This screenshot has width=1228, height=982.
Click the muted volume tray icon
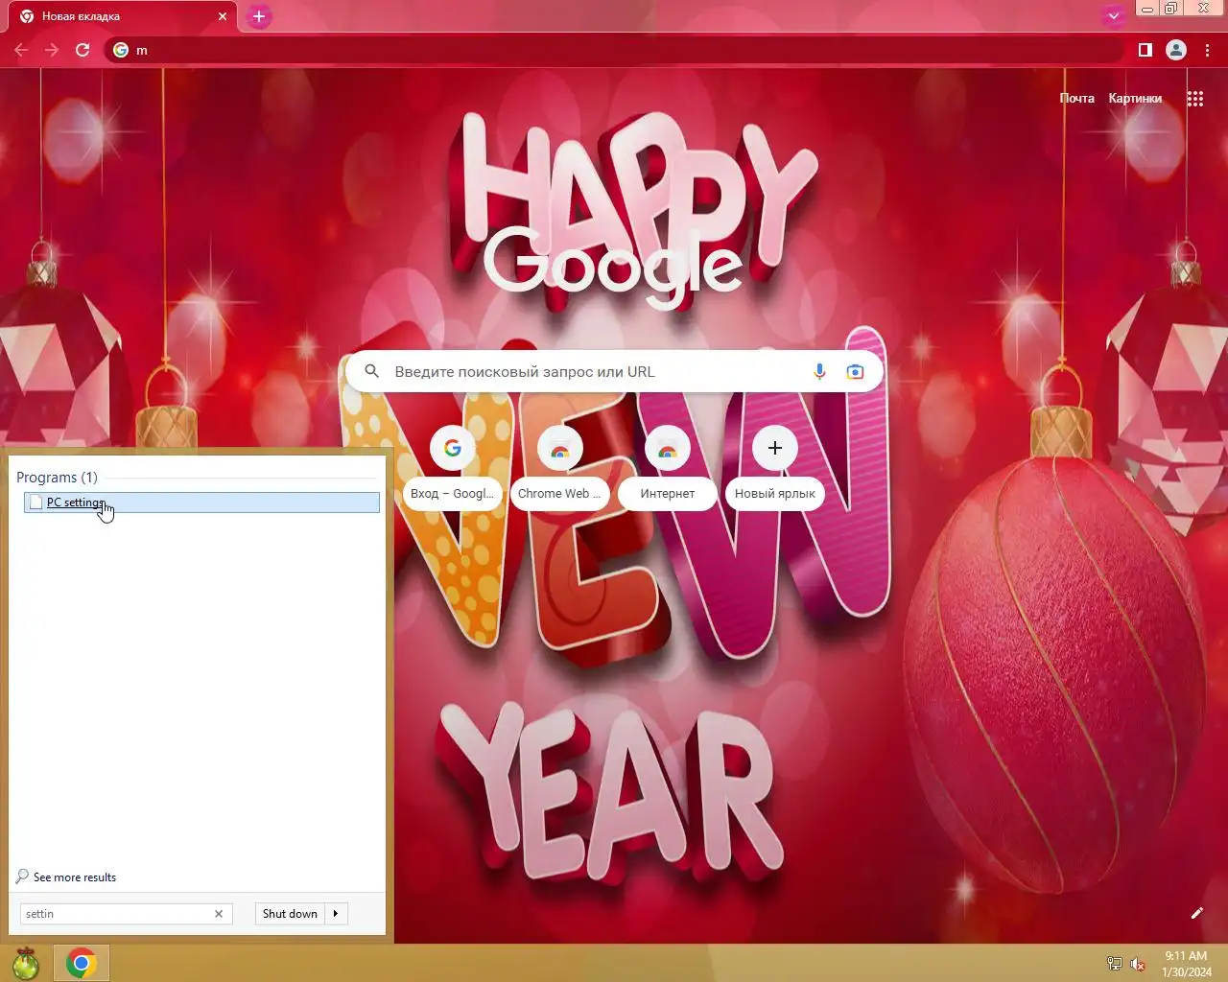[1138, 964]
